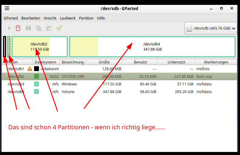Screen dimensions: 240x155
Task: Open the hamburger window menu icon
Action: pos(7,9)
